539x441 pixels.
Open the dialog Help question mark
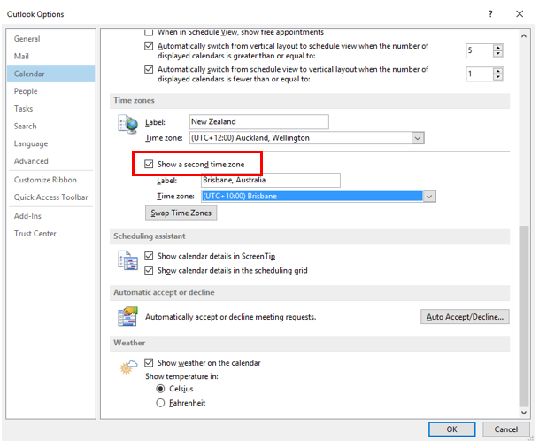point(490,14)
